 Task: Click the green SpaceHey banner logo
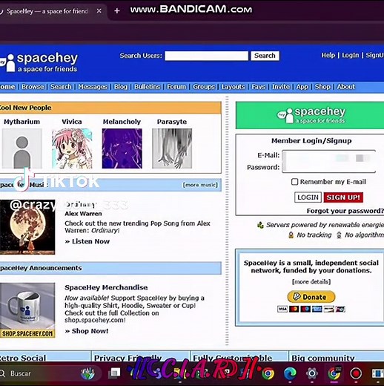(x=311, y=116)
